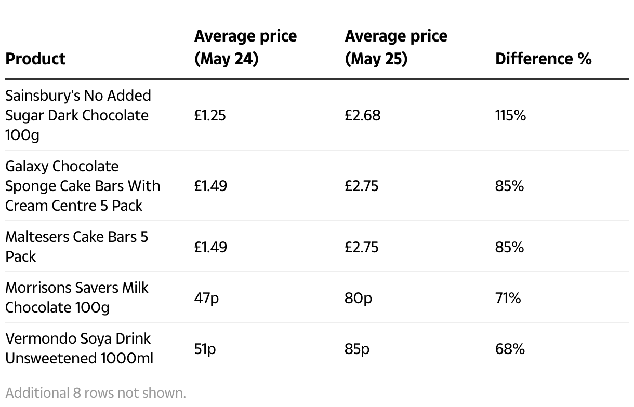Select Vermondo Soya Drink Unsweetened 1000ml
This screenshot has width=634, height=407.
[78, 348]
